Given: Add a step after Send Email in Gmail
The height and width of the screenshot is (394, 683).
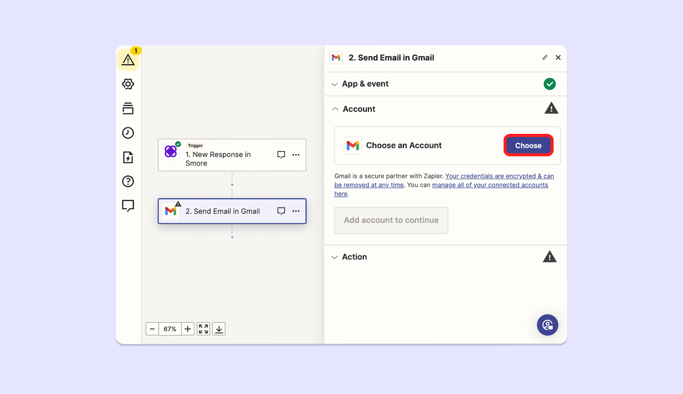Looking at the screenshot, I should tap(232, 237).
